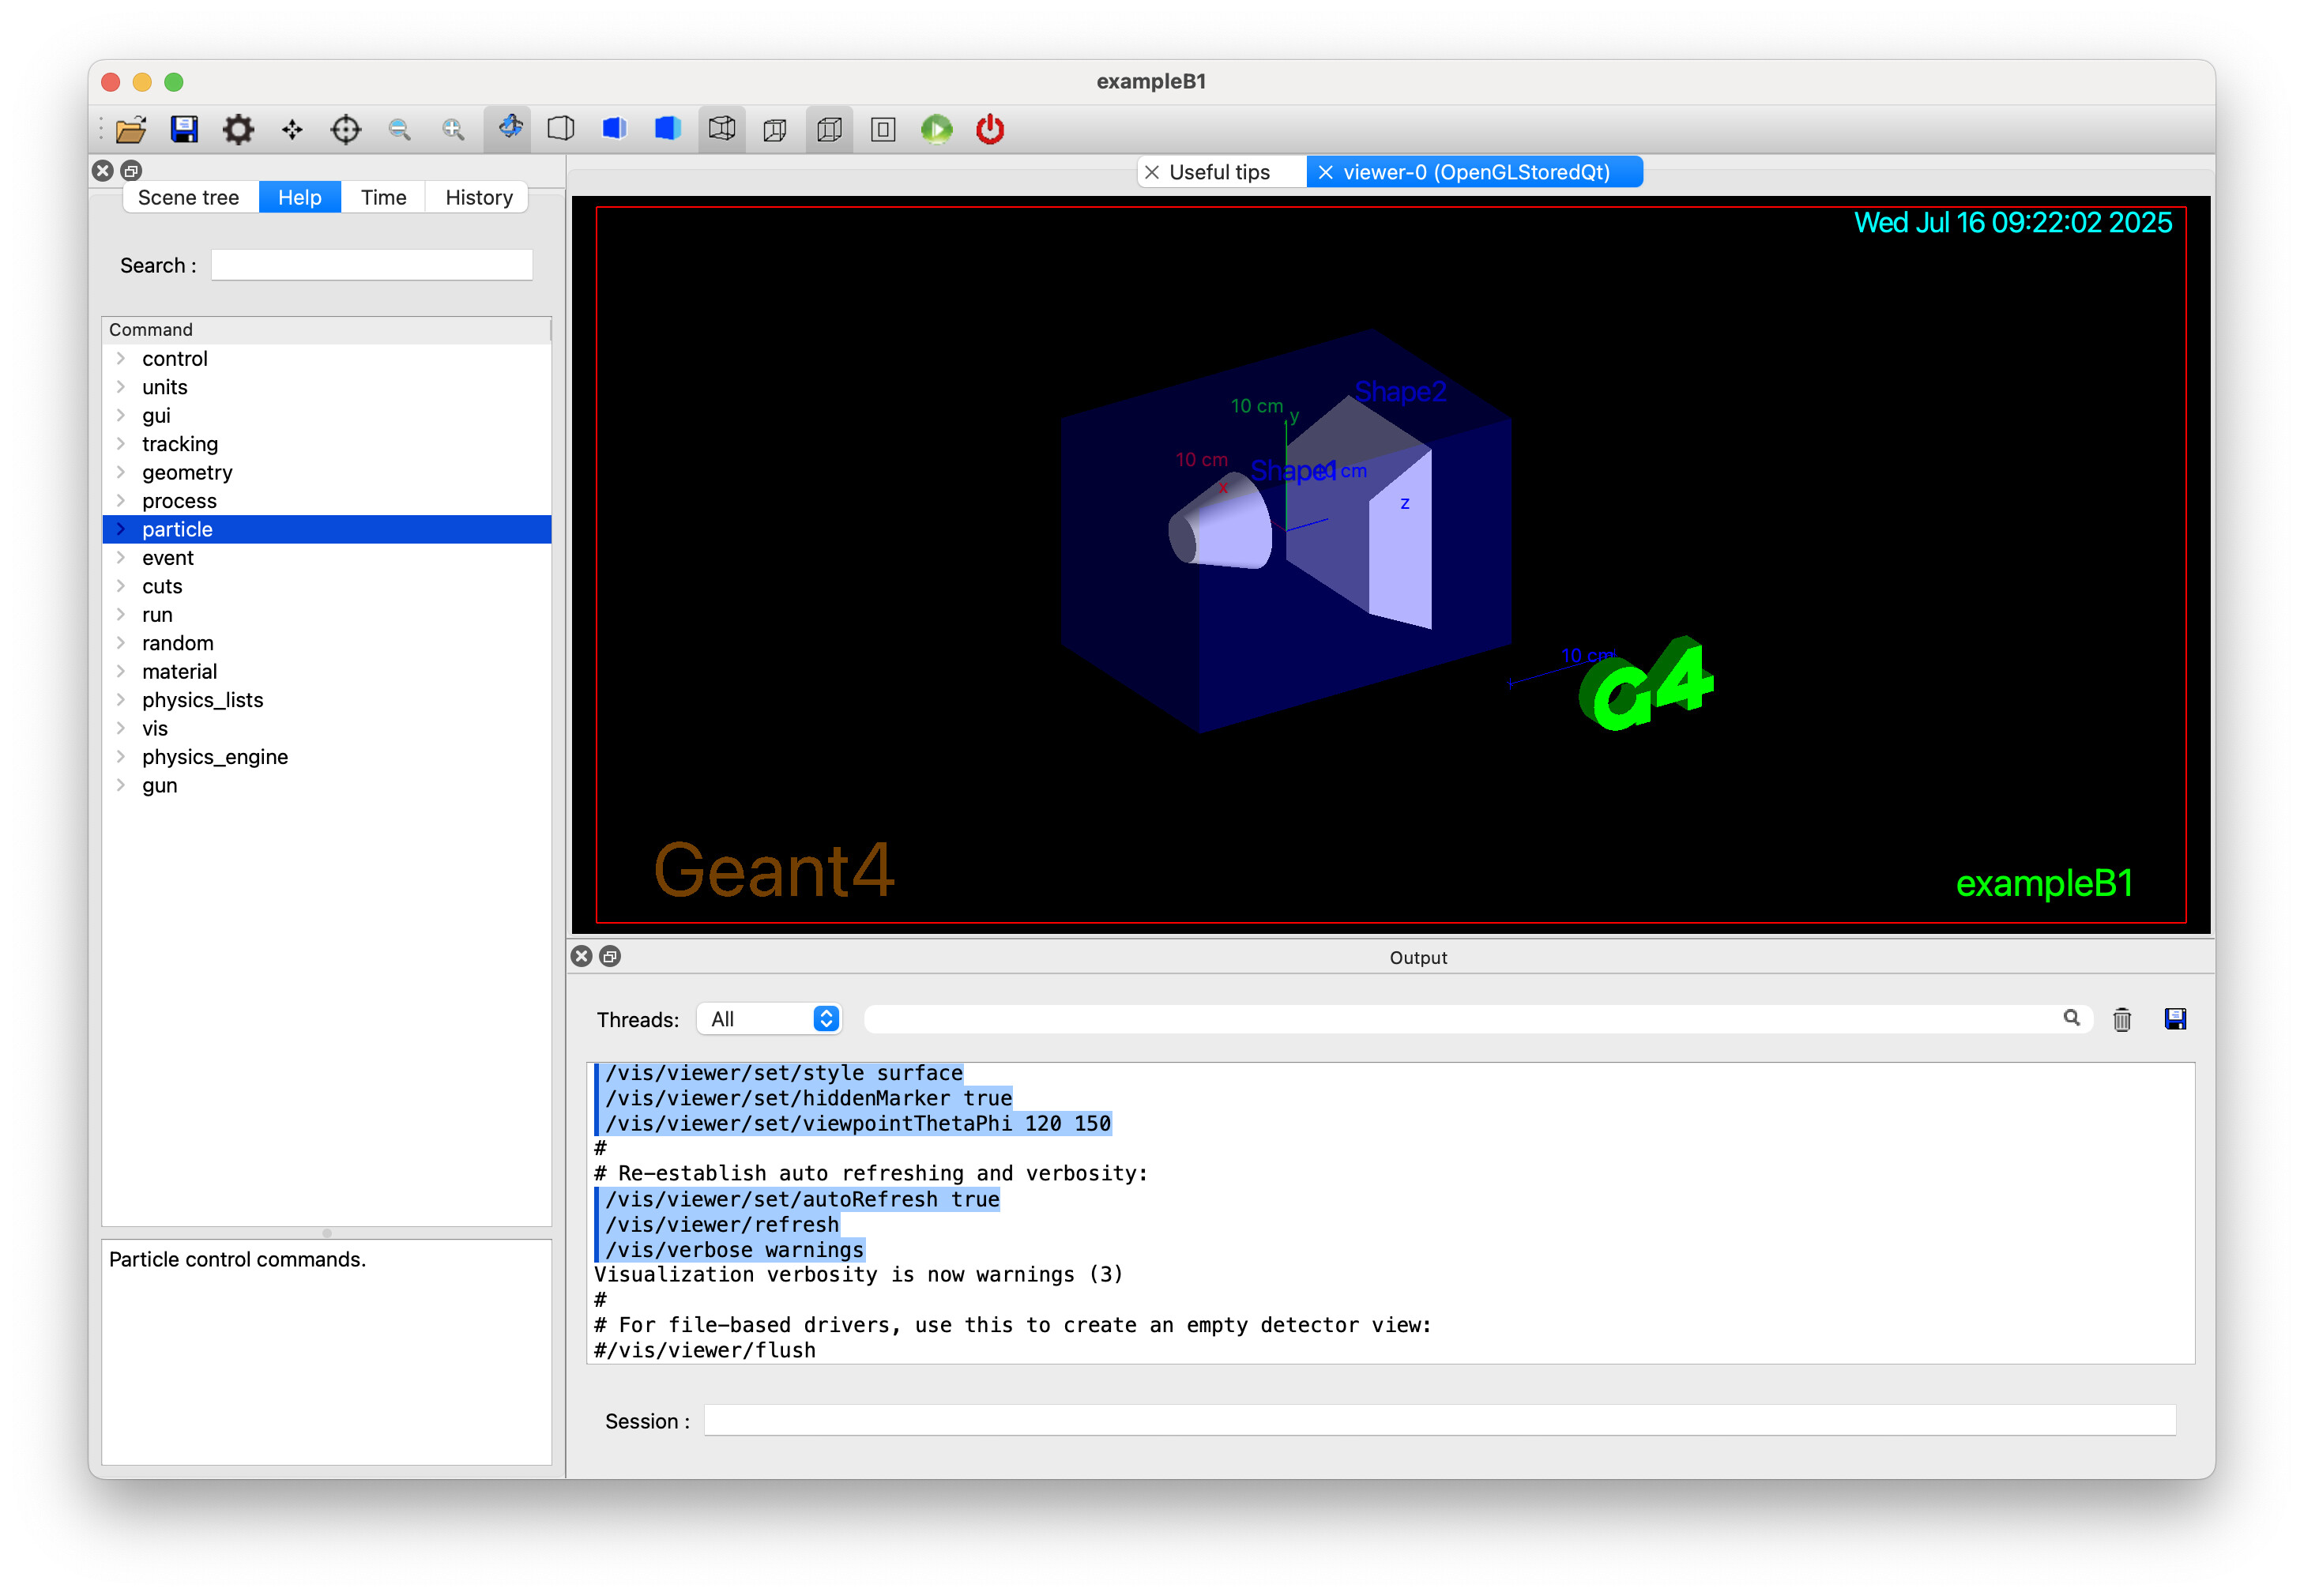Click the Session command input field
This screenshot has width=2304, height=1596.
(x=1440, y=1421)
